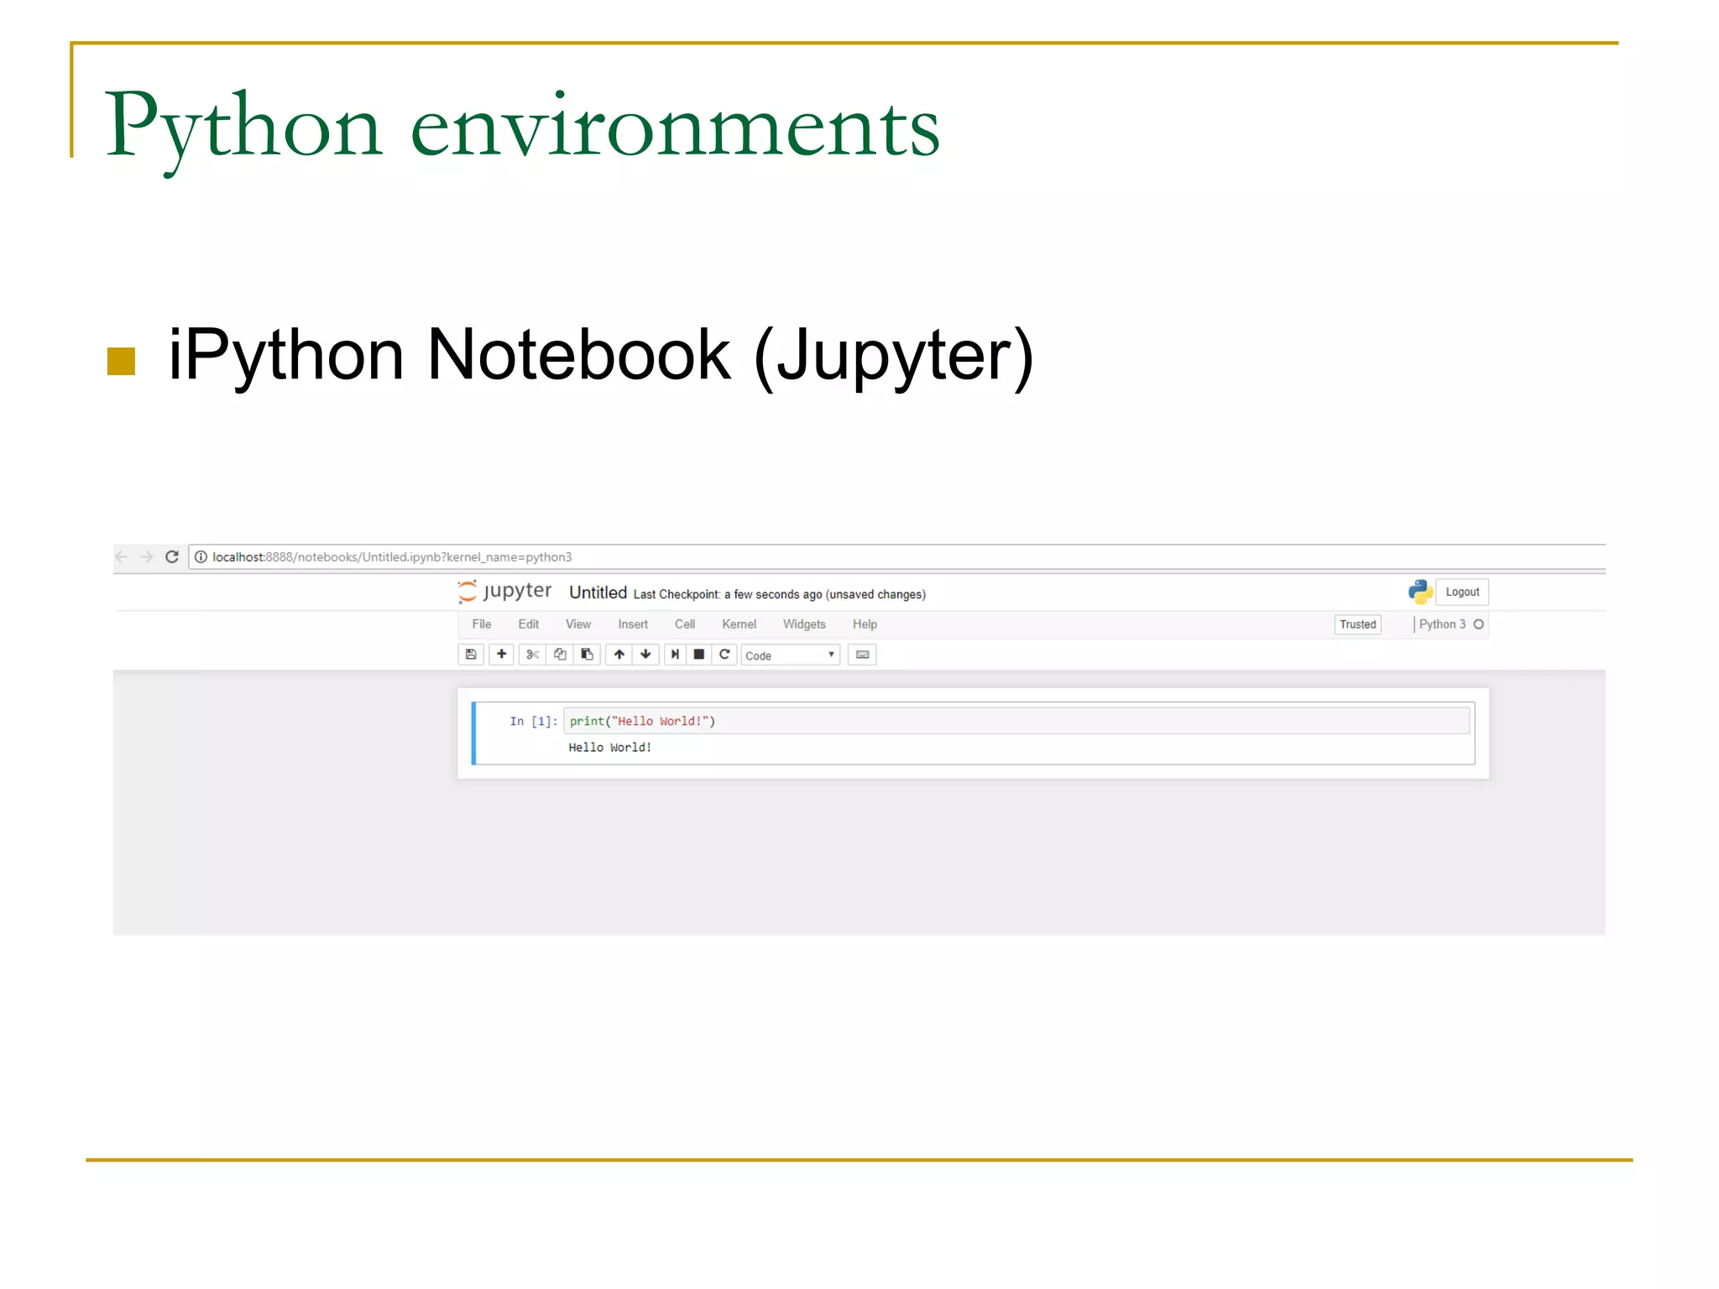Copy selected cells icon

coord(560,655)
